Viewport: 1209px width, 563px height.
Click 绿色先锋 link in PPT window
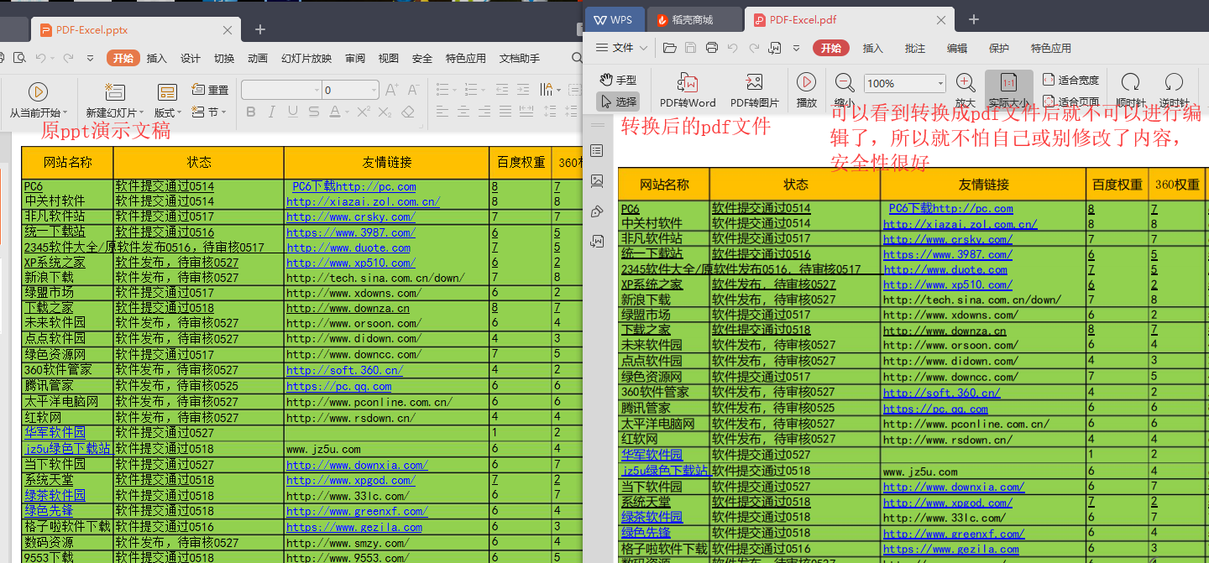(48, 510)
